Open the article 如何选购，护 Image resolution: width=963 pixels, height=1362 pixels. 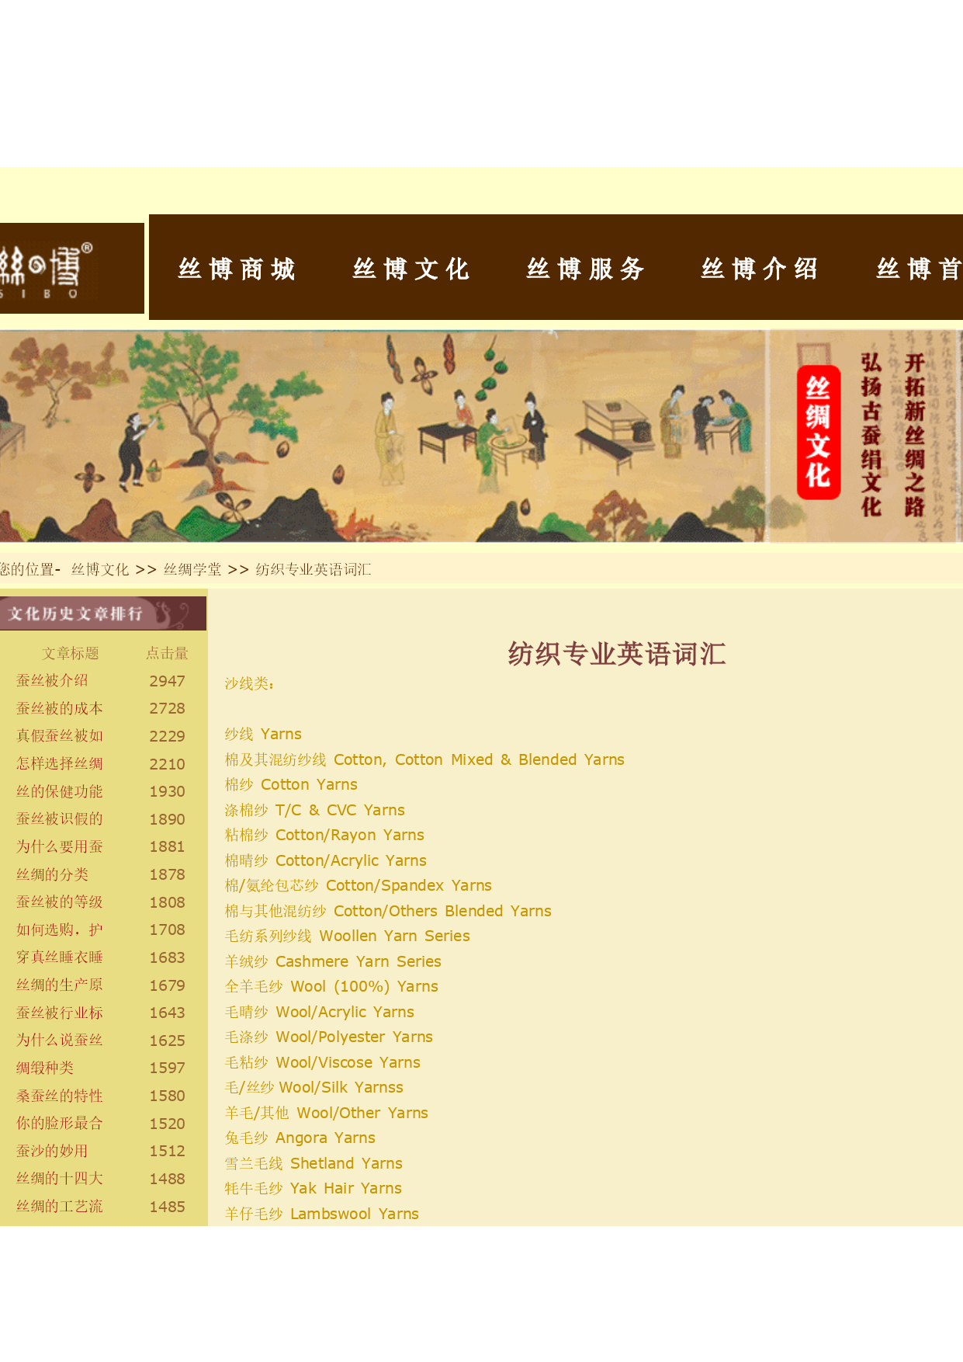click(x=60, y=929)
